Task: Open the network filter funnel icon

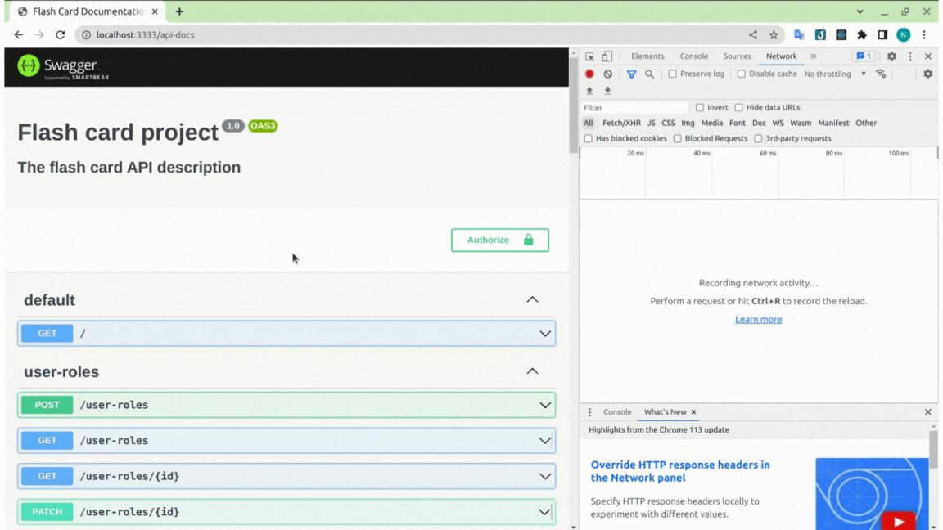Action: click(x=631, y=73)
